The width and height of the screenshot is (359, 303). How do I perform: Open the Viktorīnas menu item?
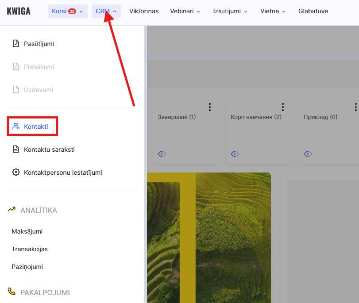[143, 11]
